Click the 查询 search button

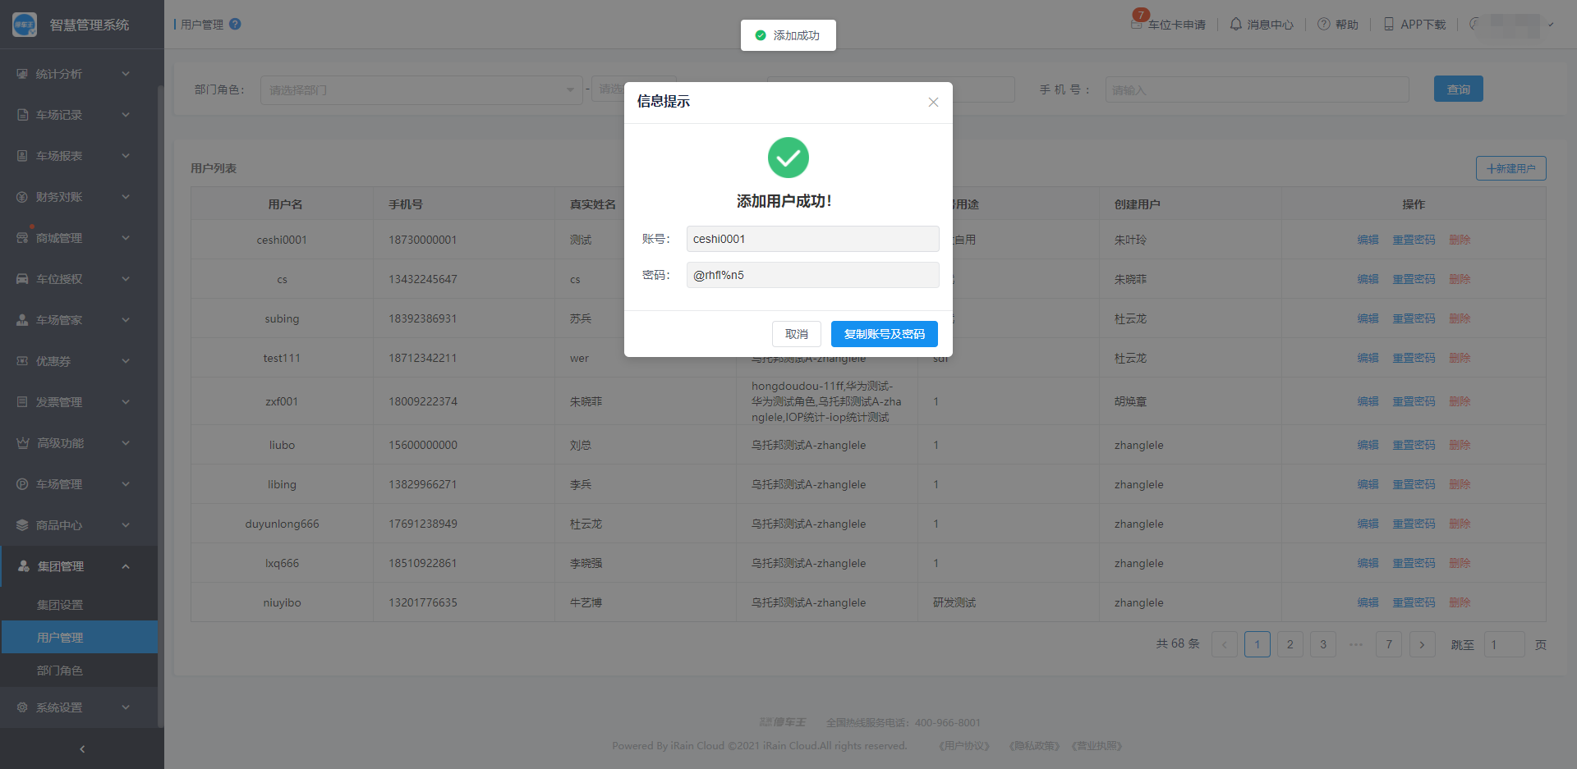(1458, 89)
